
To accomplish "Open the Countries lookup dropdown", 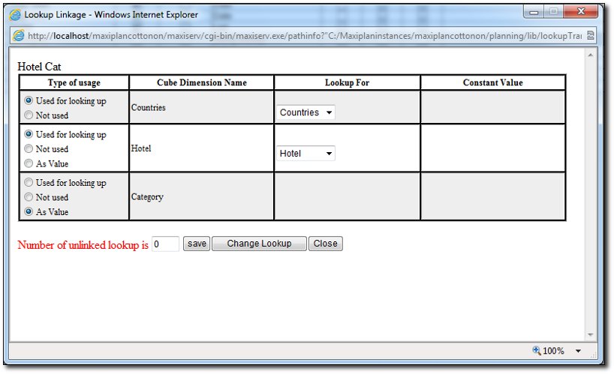I will point(305,112).
